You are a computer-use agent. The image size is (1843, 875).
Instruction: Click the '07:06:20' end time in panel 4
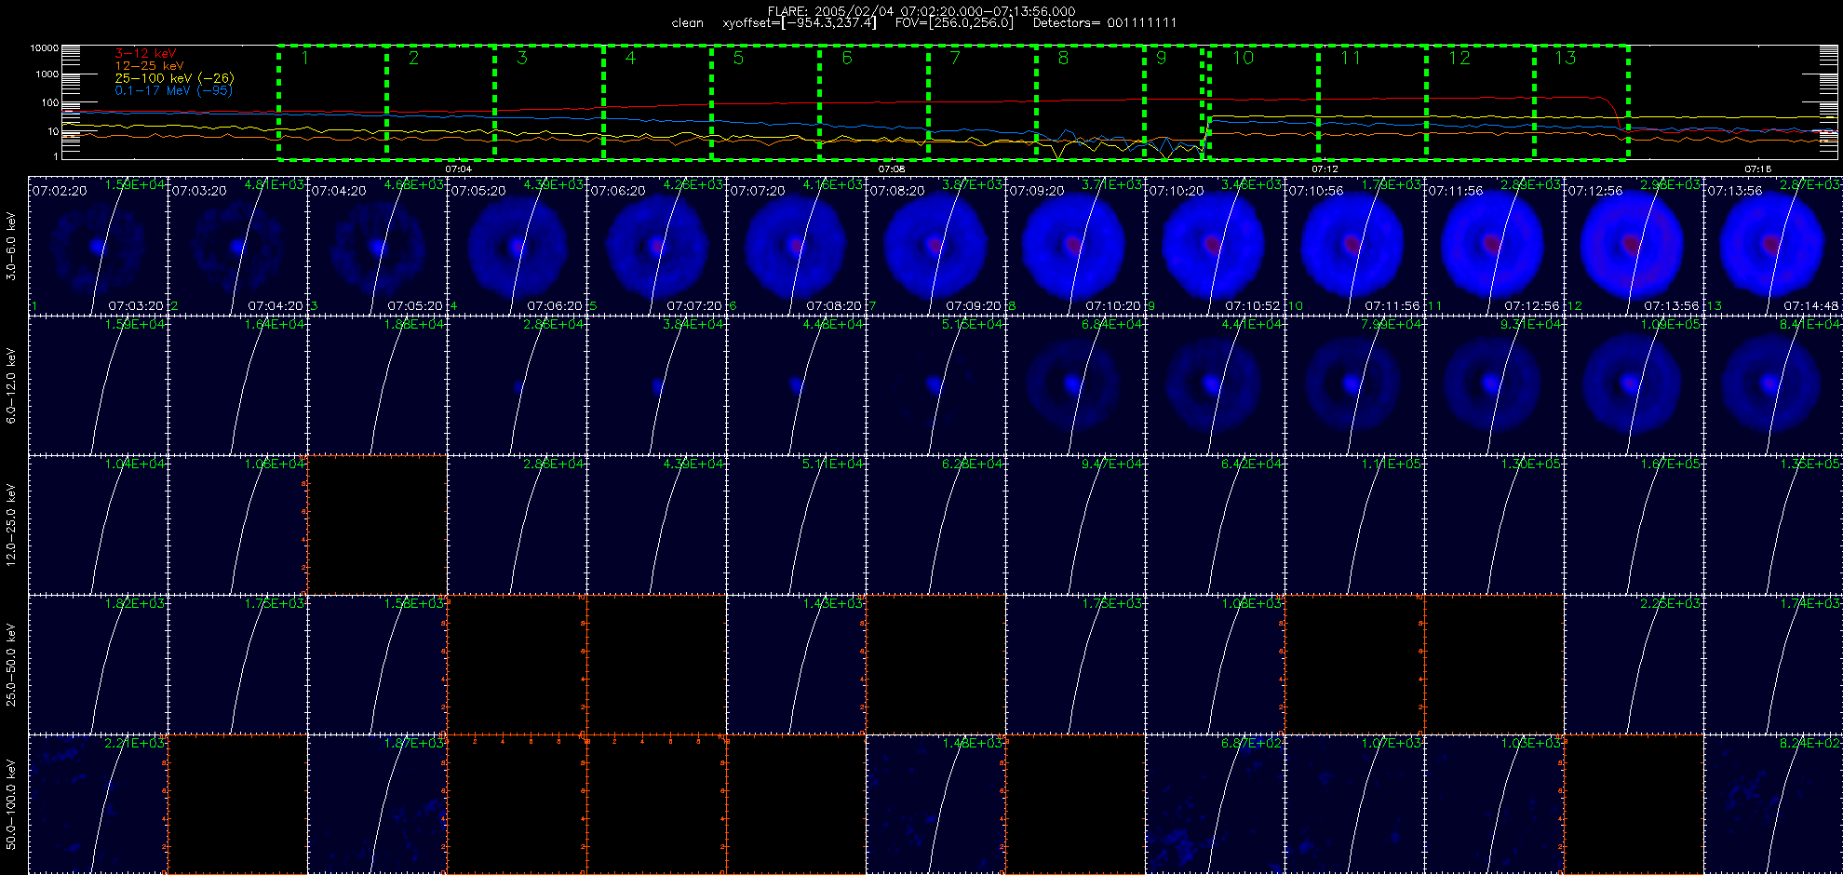click(555, 305)
